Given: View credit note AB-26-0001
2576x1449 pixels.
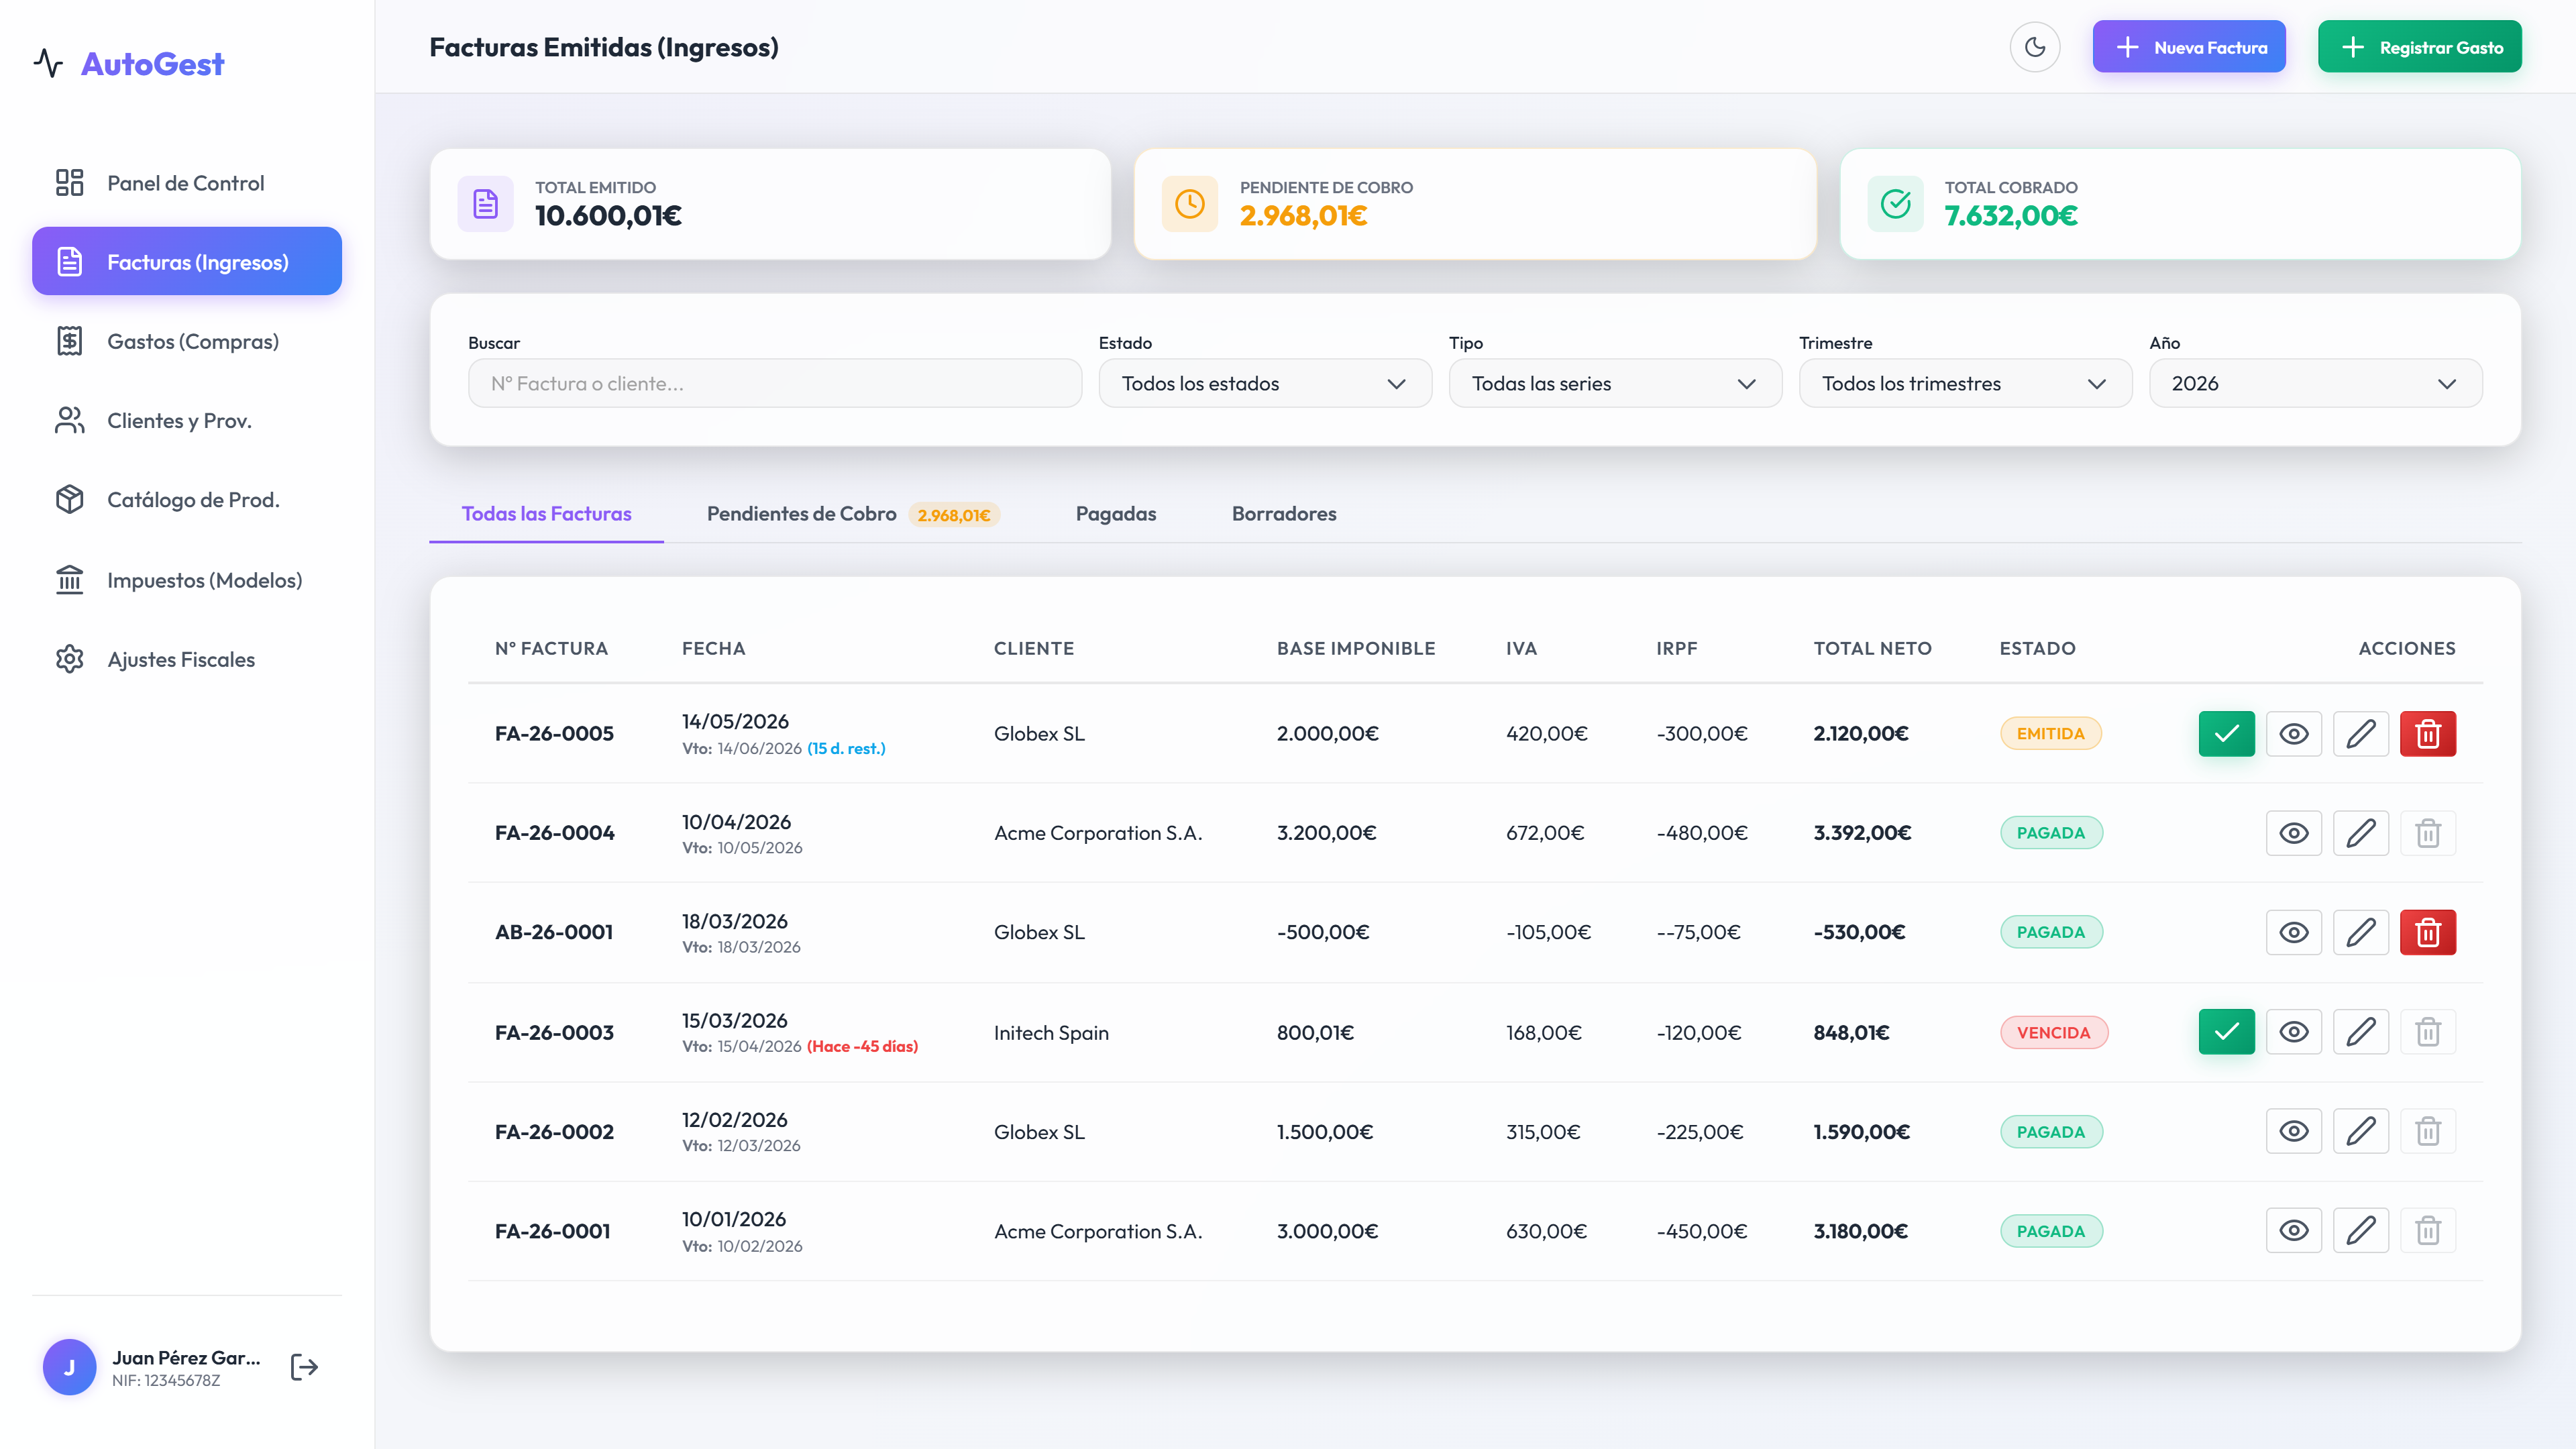Looking at the screenshot, I should [2293, 932].
